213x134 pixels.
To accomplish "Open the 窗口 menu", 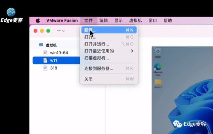I will tap(153, 21).
